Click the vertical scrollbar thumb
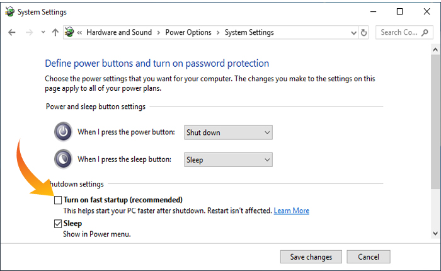Image resolution: width=441 pixels, height=271 pixels. coord(435,113)
